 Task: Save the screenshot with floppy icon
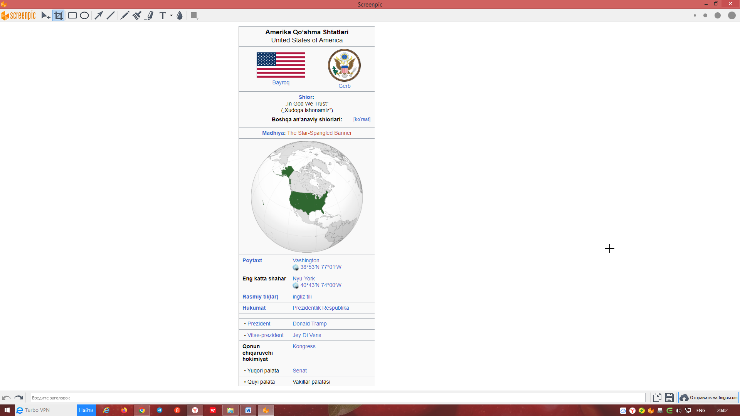(669, 398)
